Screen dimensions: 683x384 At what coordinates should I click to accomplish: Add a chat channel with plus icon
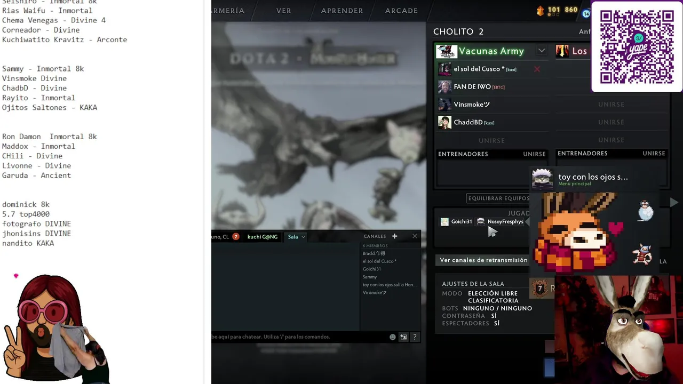click(x=395, y=236)
